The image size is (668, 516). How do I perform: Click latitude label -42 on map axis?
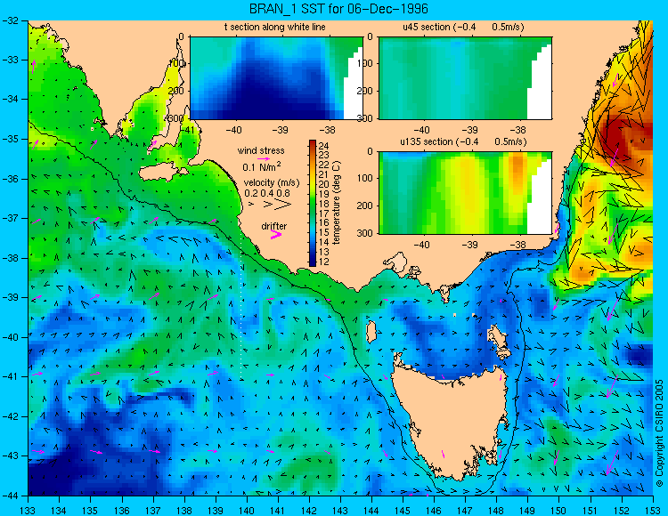[11, 416]
